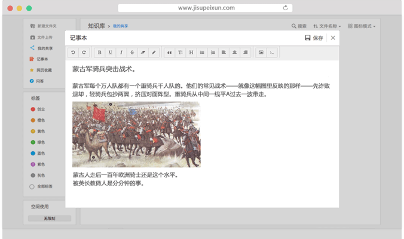The image size is (404, 239).
Task: Toggle italic formatting
Action: [121, 53]
